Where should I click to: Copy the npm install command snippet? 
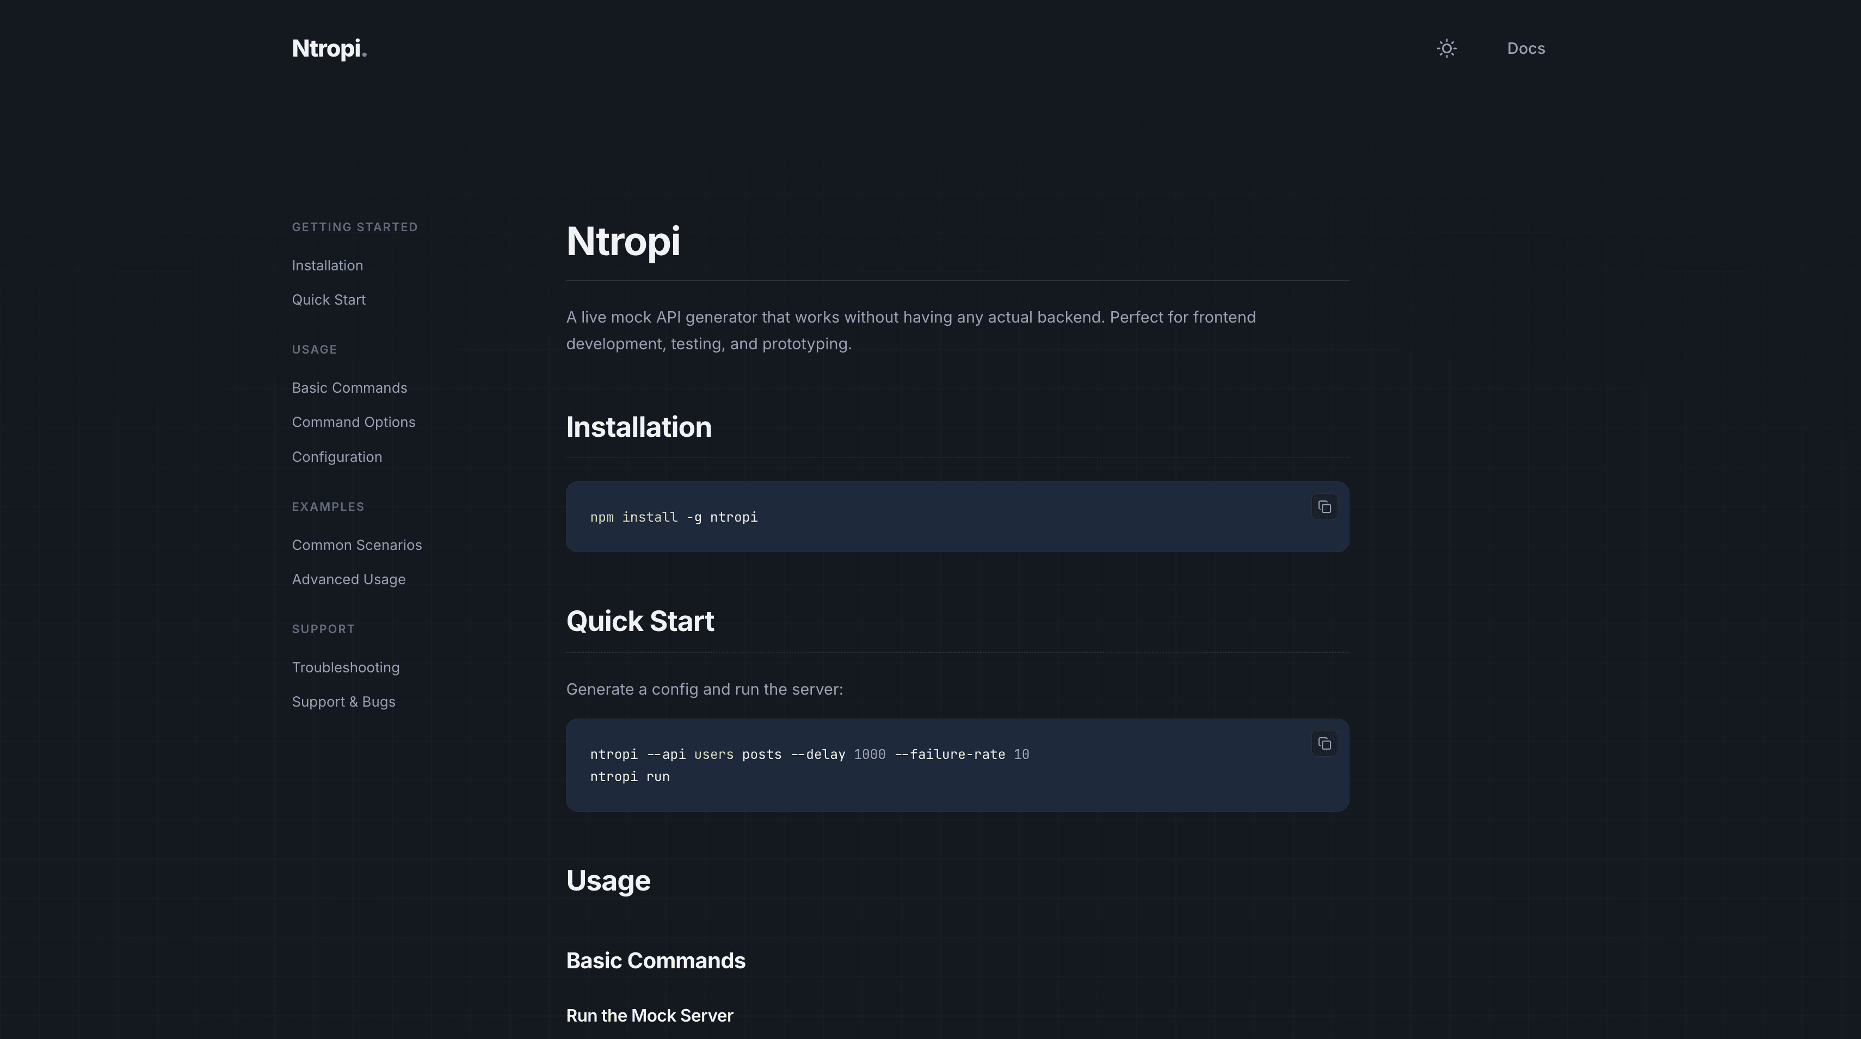[x=1324, y=507]
